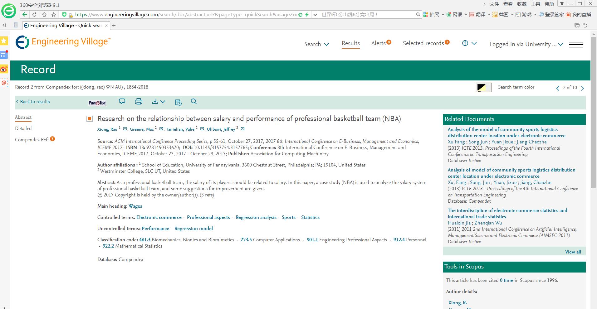597x309 pixels.
Task: Open the help question mark dropdown
Action: (469, 44)
